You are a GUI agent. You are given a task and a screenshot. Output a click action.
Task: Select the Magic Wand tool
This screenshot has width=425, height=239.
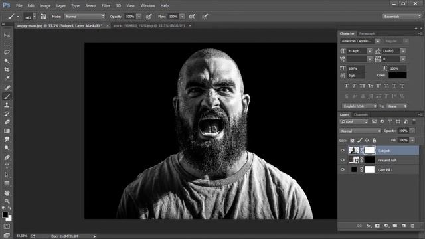[7, 61]
